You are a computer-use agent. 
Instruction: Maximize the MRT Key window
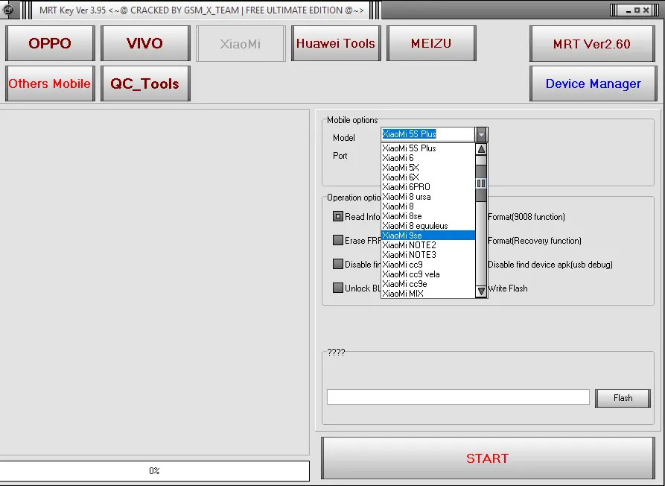click(637, 10)
